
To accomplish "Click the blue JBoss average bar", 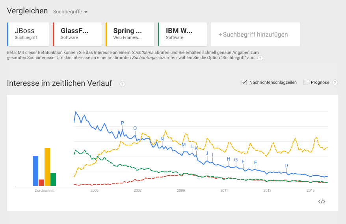I will tap(35, 170).
